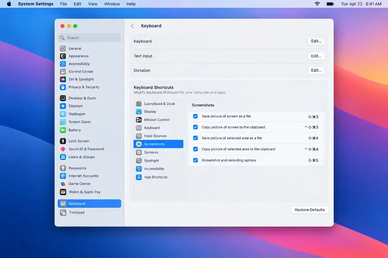The image size is (388, 258).
Task: Select Input Sources shortcuts category
Action: tap(158, 136)
